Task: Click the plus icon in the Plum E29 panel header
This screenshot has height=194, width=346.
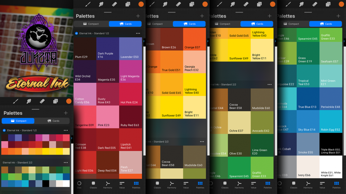Action: click(x=138, y=16)
